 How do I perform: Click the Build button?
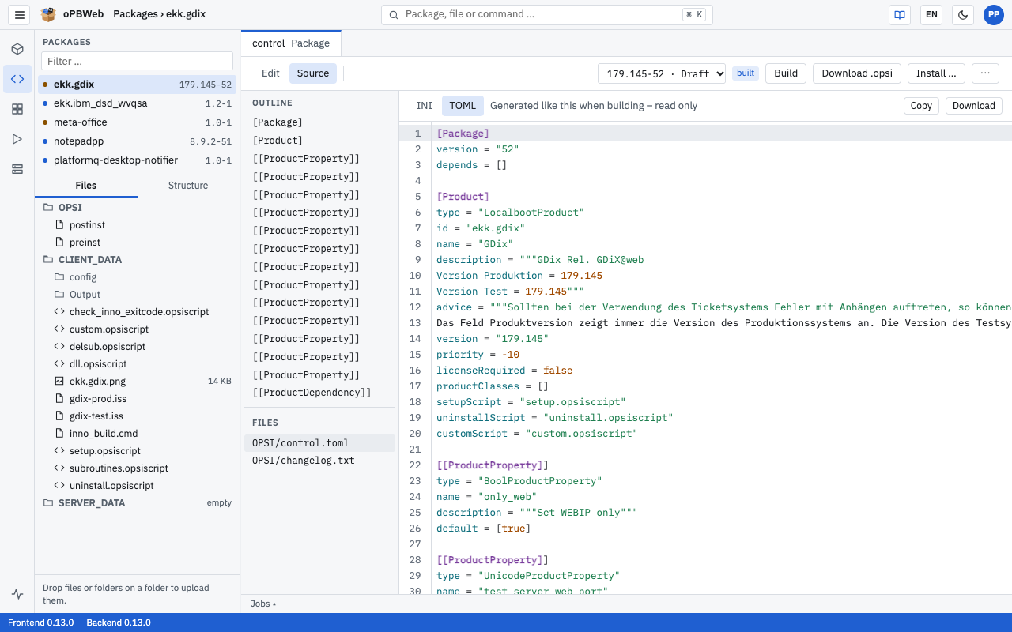786,73
